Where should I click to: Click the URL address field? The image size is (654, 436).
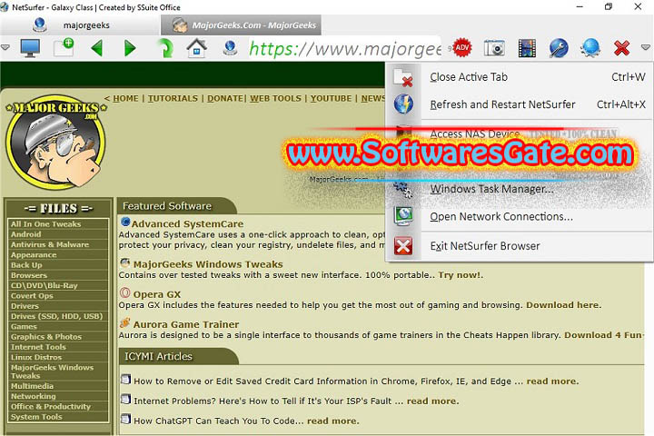coord(345,49)
